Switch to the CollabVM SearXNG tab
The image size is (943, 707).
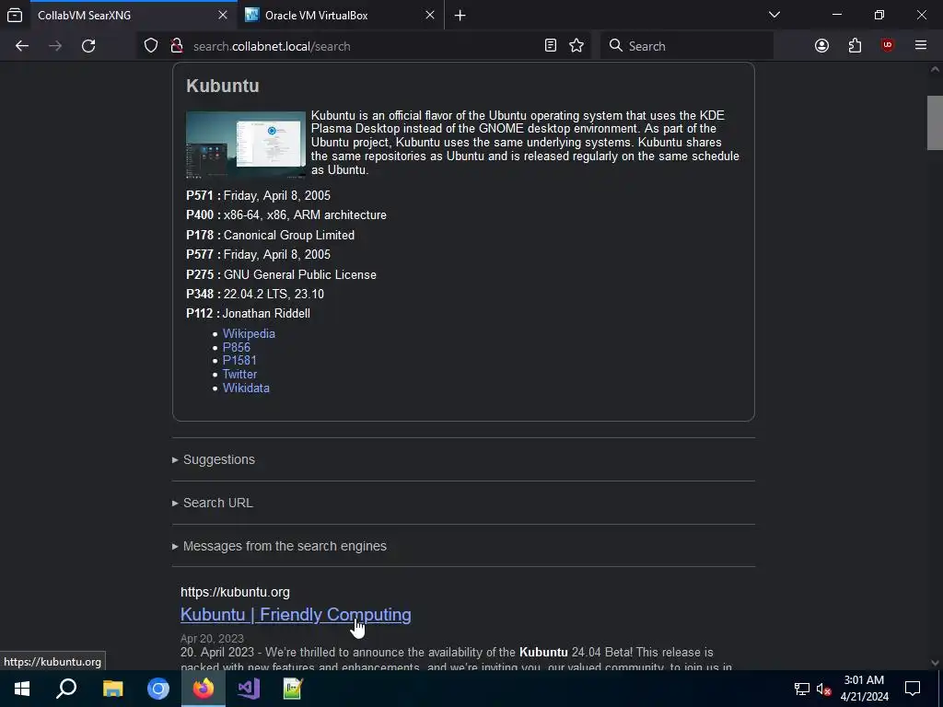[133, 15]
